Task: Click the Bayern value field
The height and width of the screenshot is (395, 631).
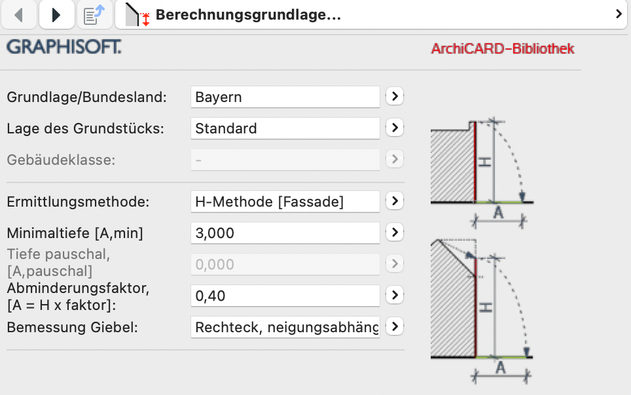Action: [285, 97]
